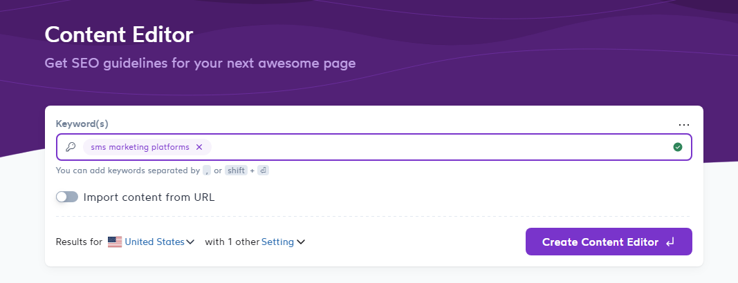The height and width of the screenshot is (283, 738).
Task: Open the United States country dropdown
Action: pyautogui.click(x=154, y=242)
